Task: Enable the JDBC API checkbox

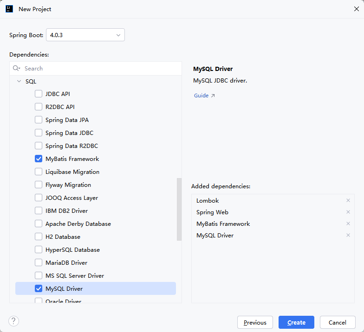Action: click(x=39, y=94)
